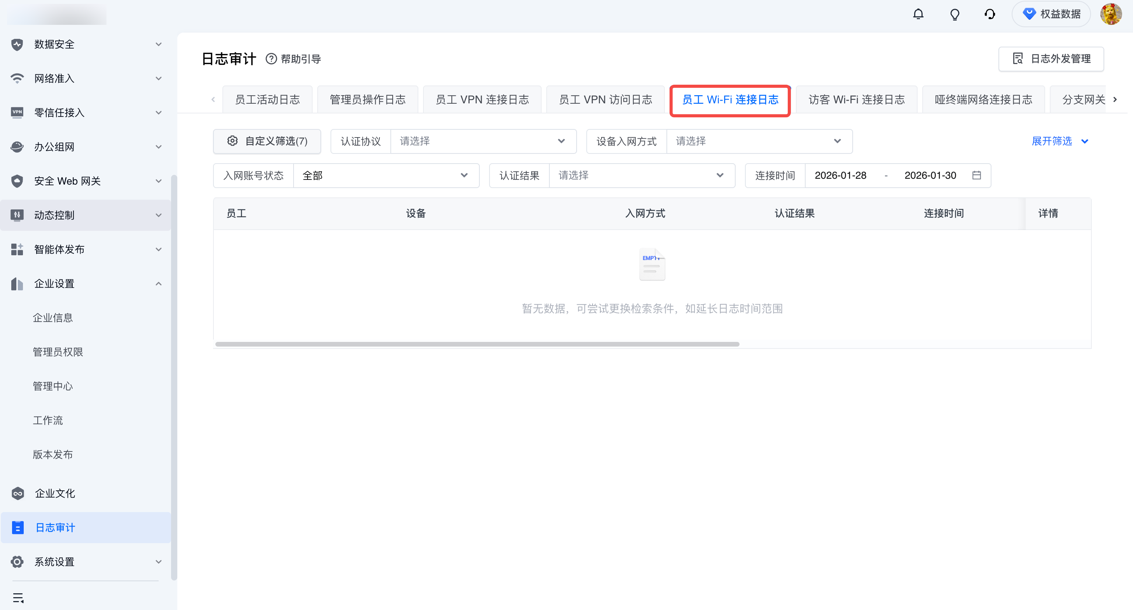Image resolution: width=1133 pixels, height=610 pixels.
Task: Open the calendar icon in 连接时间
Action: (x=976, y=175)
